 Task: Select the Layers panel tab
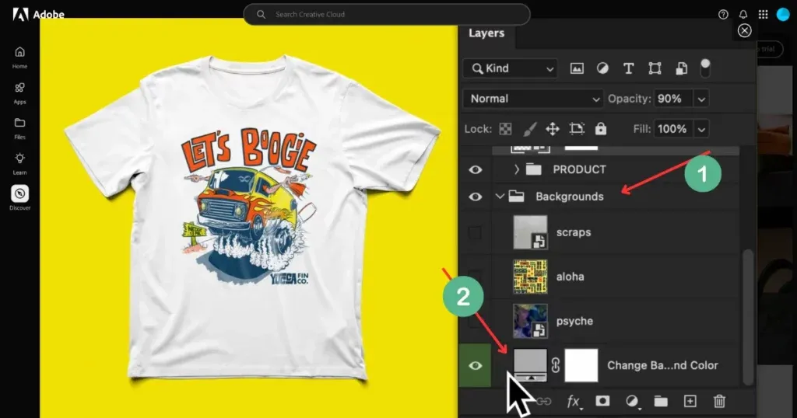point(486,33)
